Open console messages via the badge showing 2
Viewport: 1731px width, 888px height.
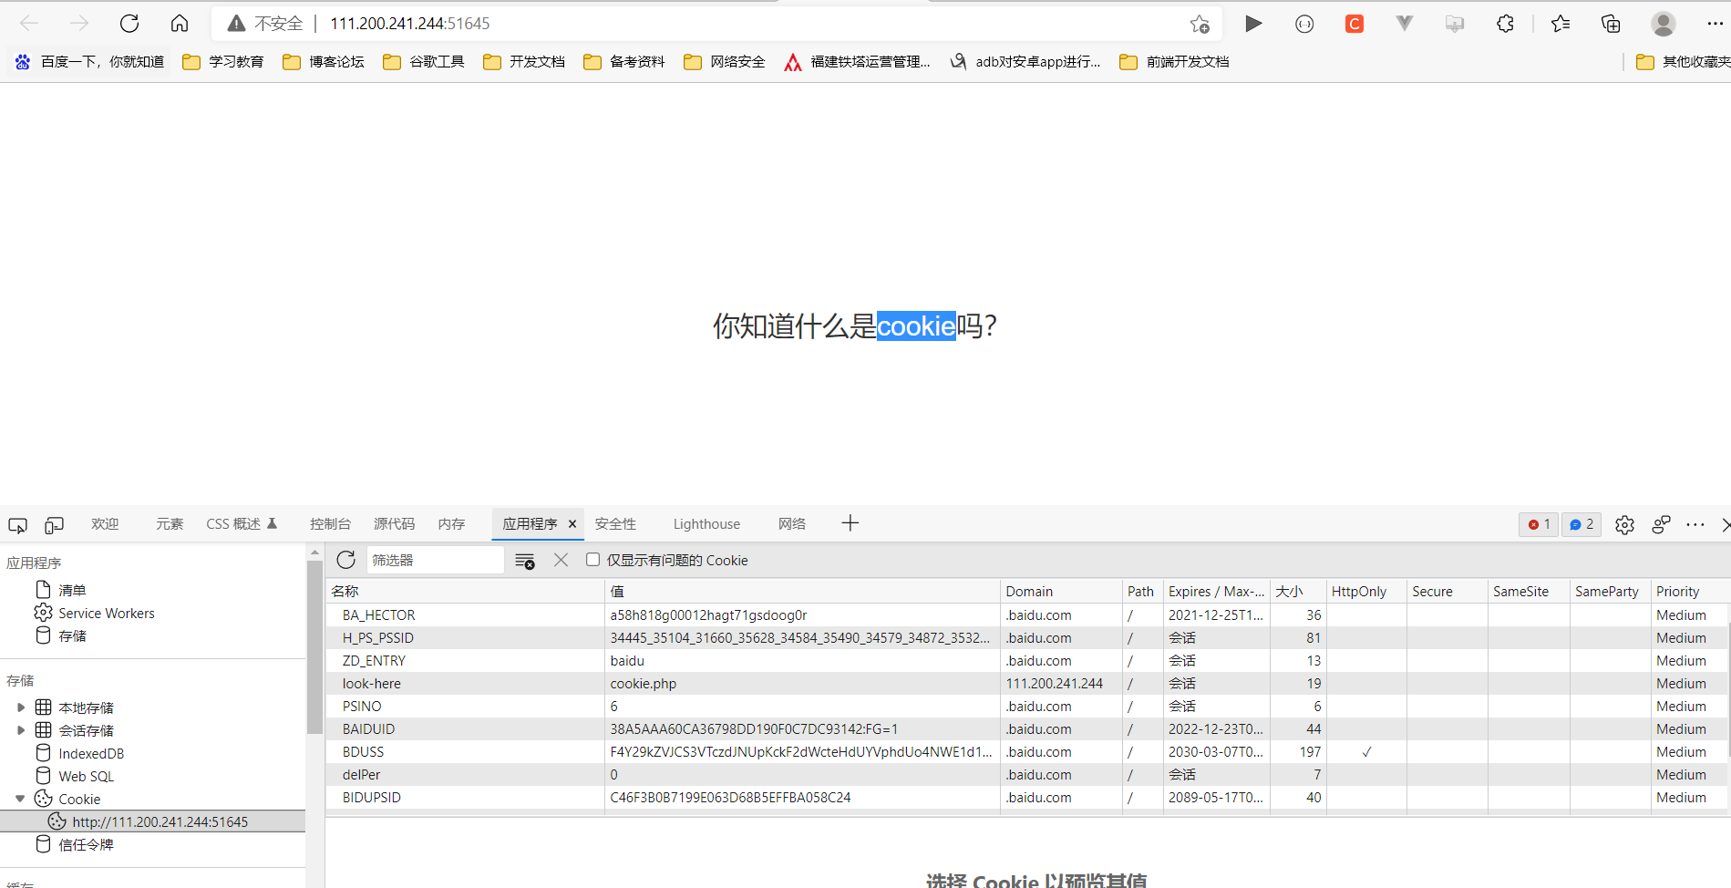point(1581,524)
